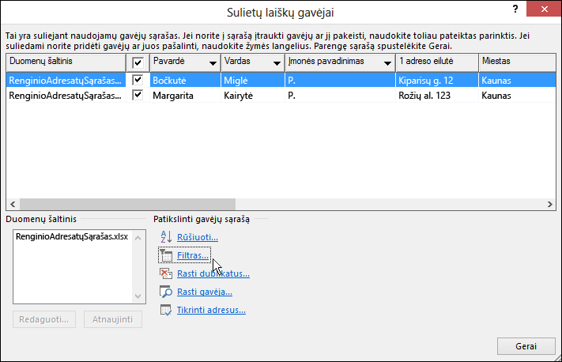Click the Redaguoti... button
Image resolution: width=562 pixels, height=362 pixels.
[44, 319]
